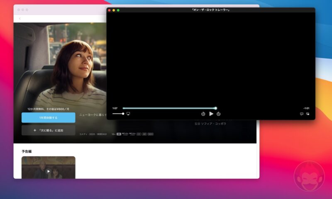The height and width of the screenshot is (199, 332).
Task: Click the playback progress bar scrubber
Action: click(x=215, y=108)
